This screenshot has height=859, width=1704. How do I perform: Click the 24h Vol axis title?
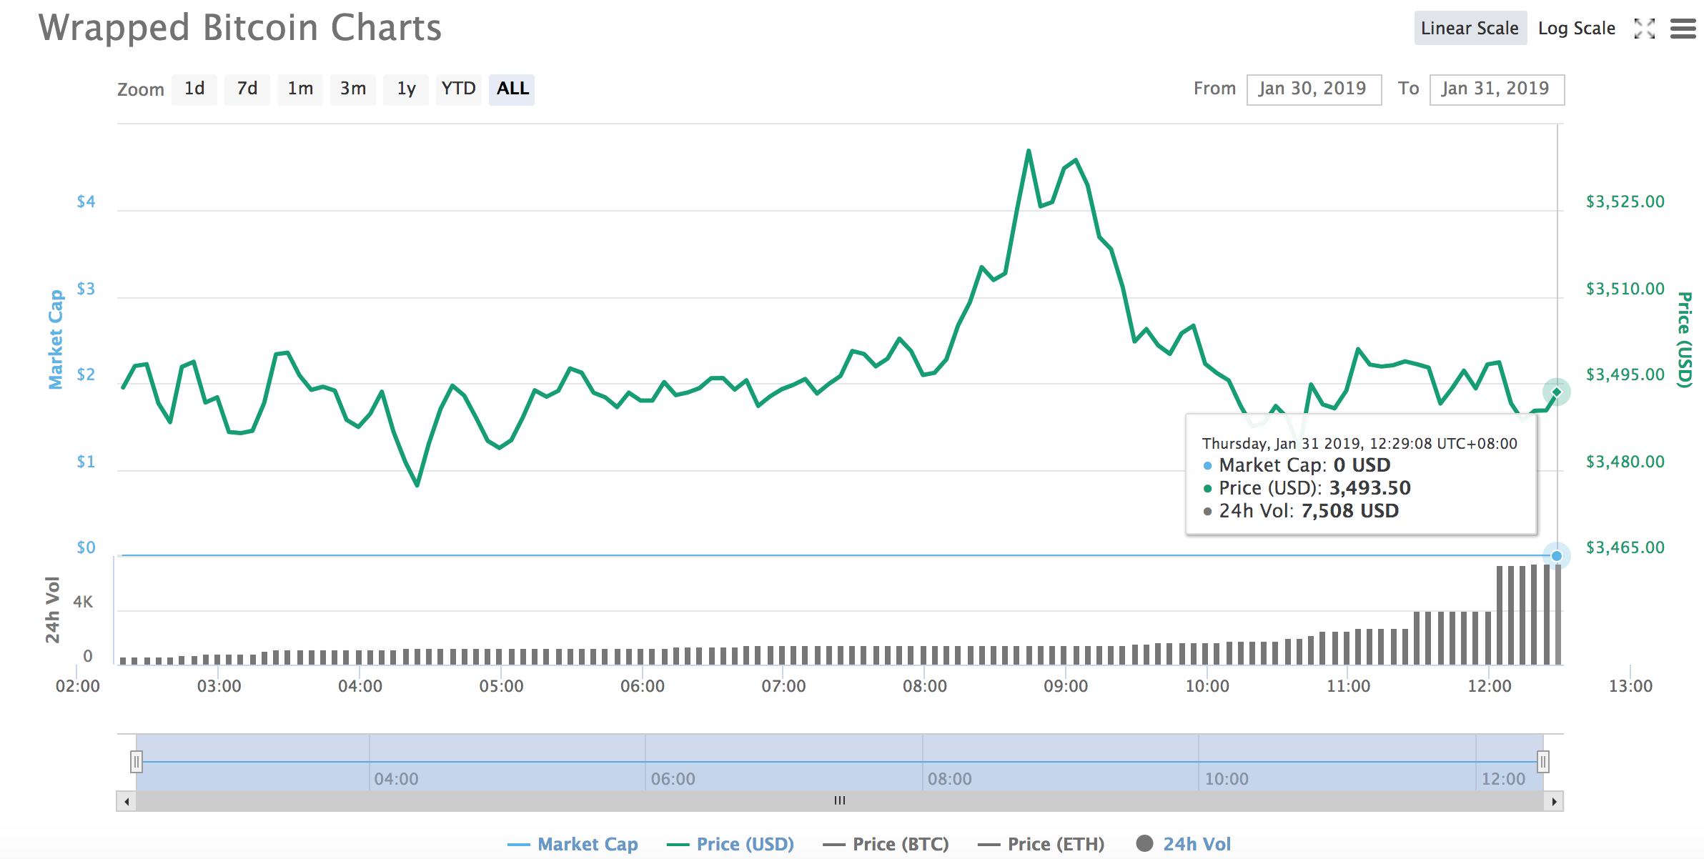(52, 610)
